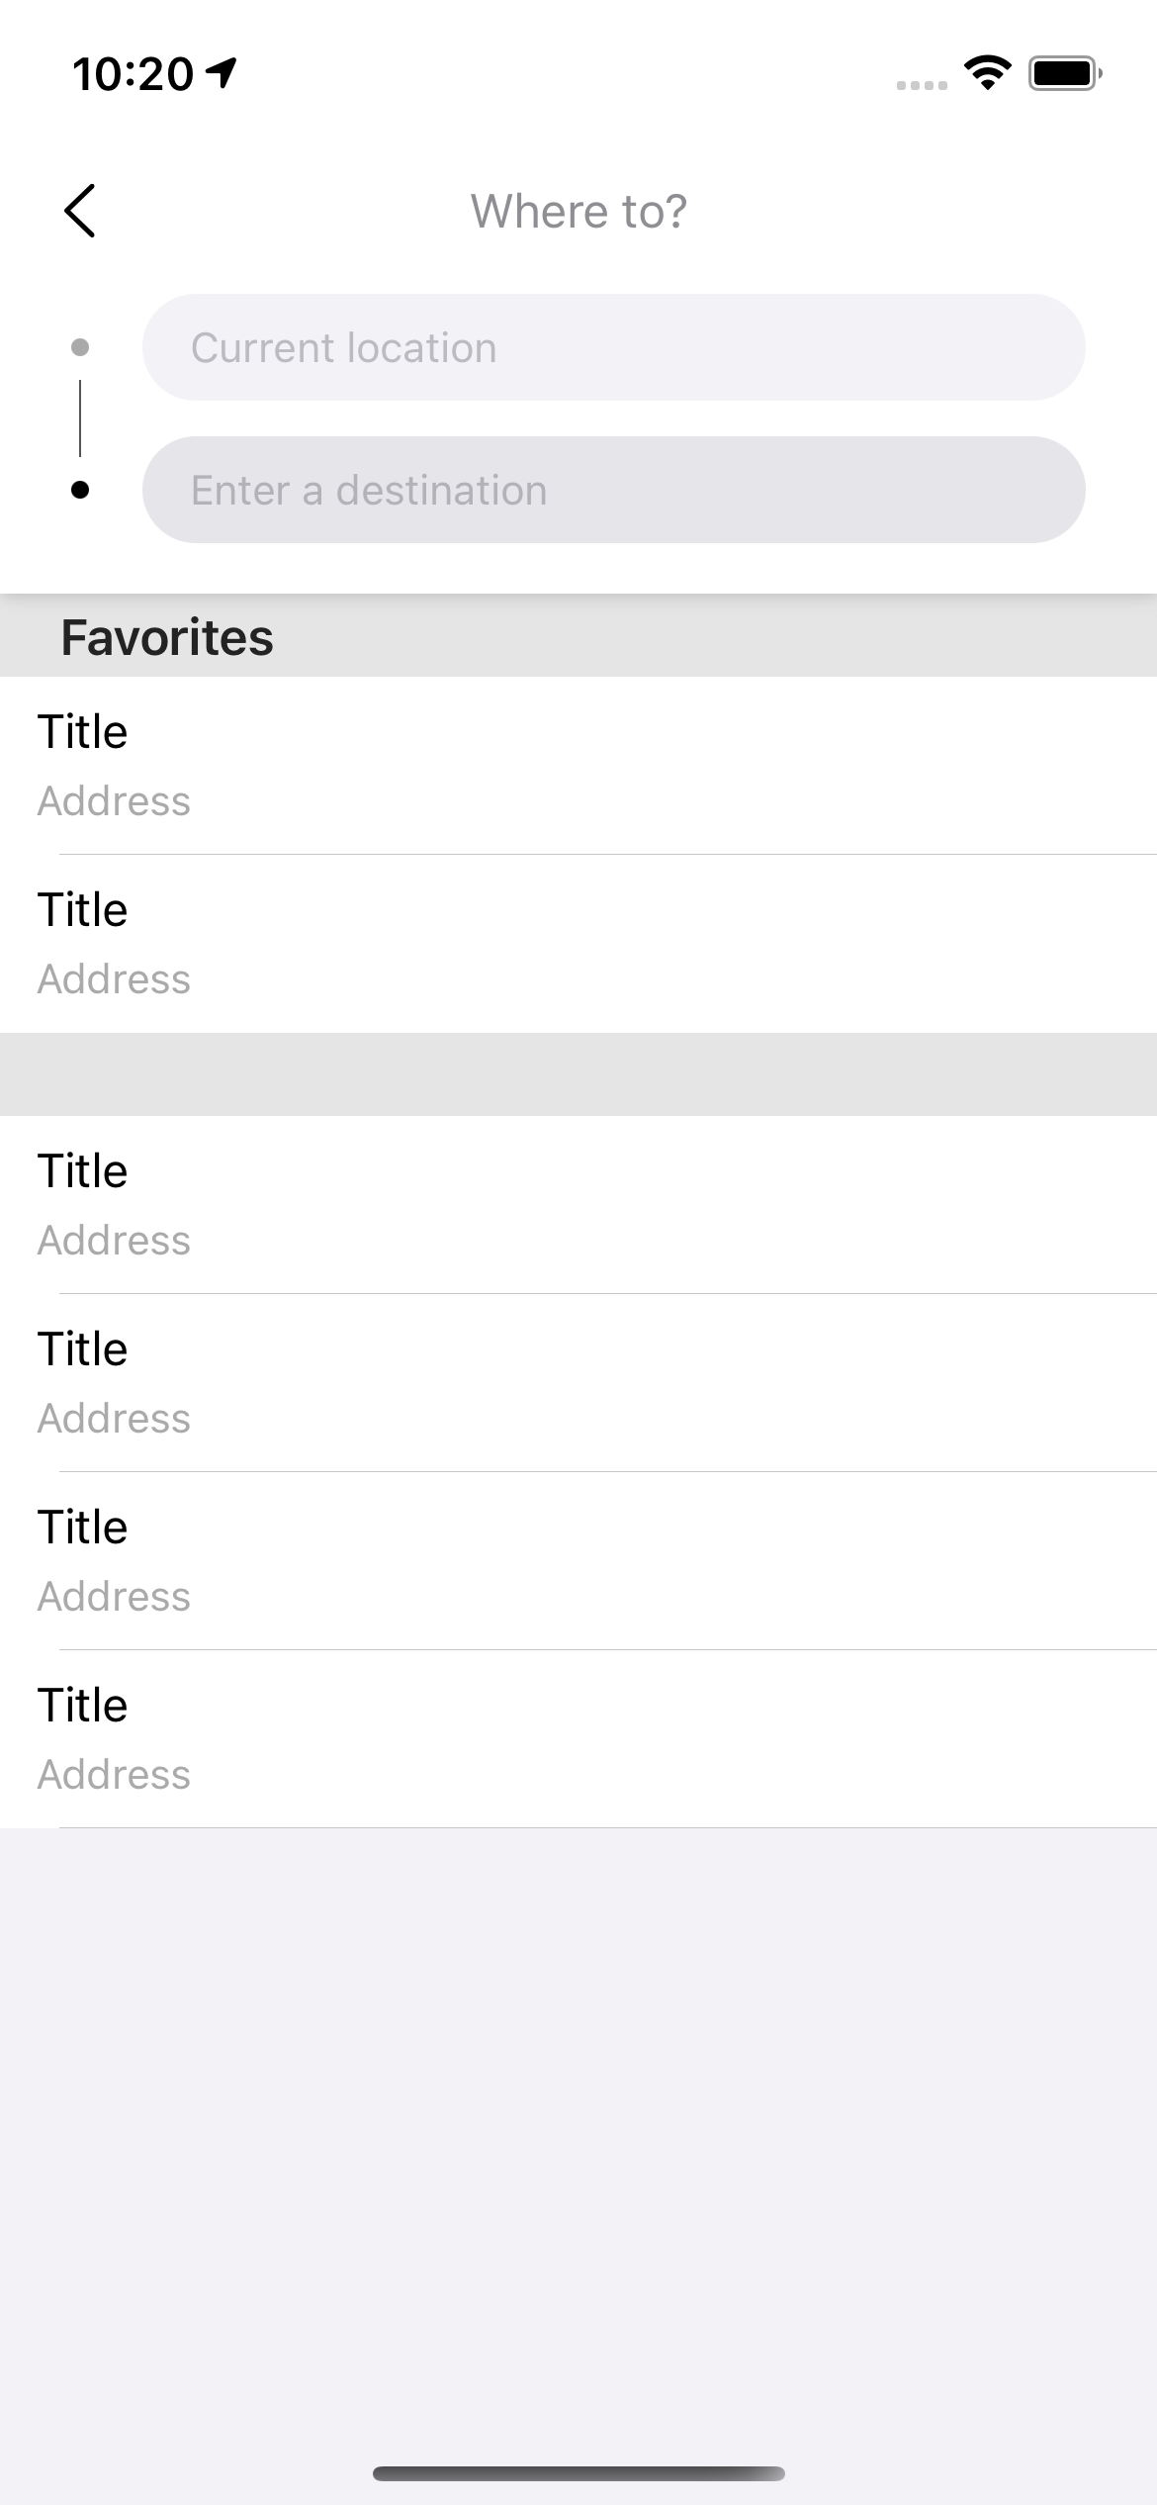
Task: Tap the destination dot beside Enter a destination
Action: click(x=81, y=488)
